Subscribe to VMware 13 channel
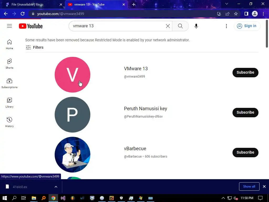The height and width of the screenshot is (202, 269). tap(245, 73)
